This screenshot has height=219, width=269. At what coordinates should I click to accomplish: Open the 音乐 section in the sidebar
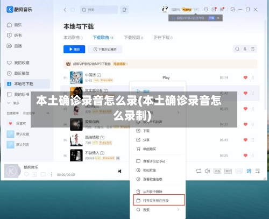point(15,25)
